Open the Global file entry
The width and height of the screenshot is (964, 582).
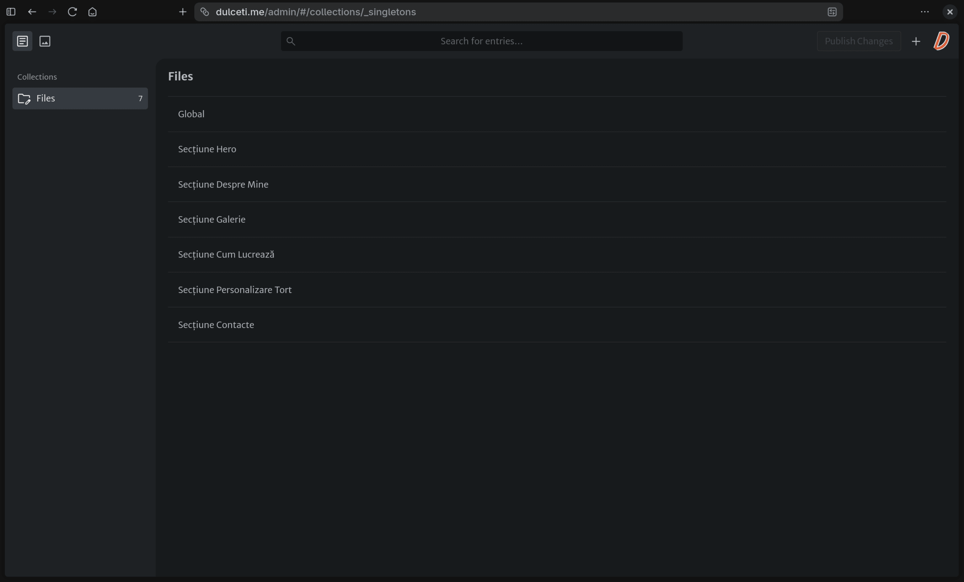point(191,114)
